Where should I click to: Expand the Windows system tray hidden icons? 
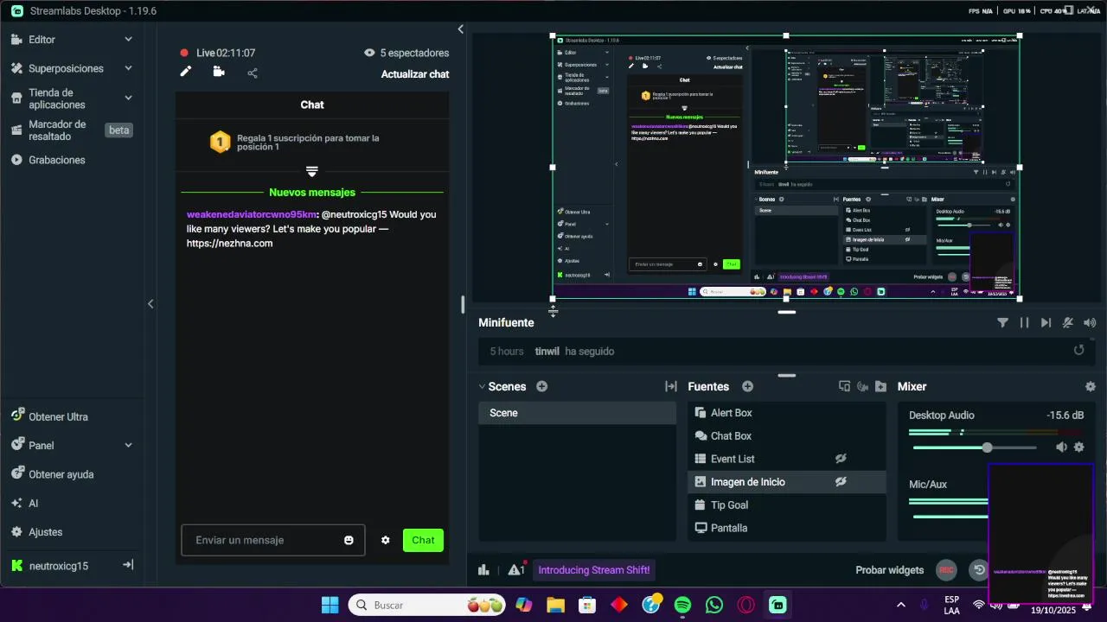click(x=901, y=605)
